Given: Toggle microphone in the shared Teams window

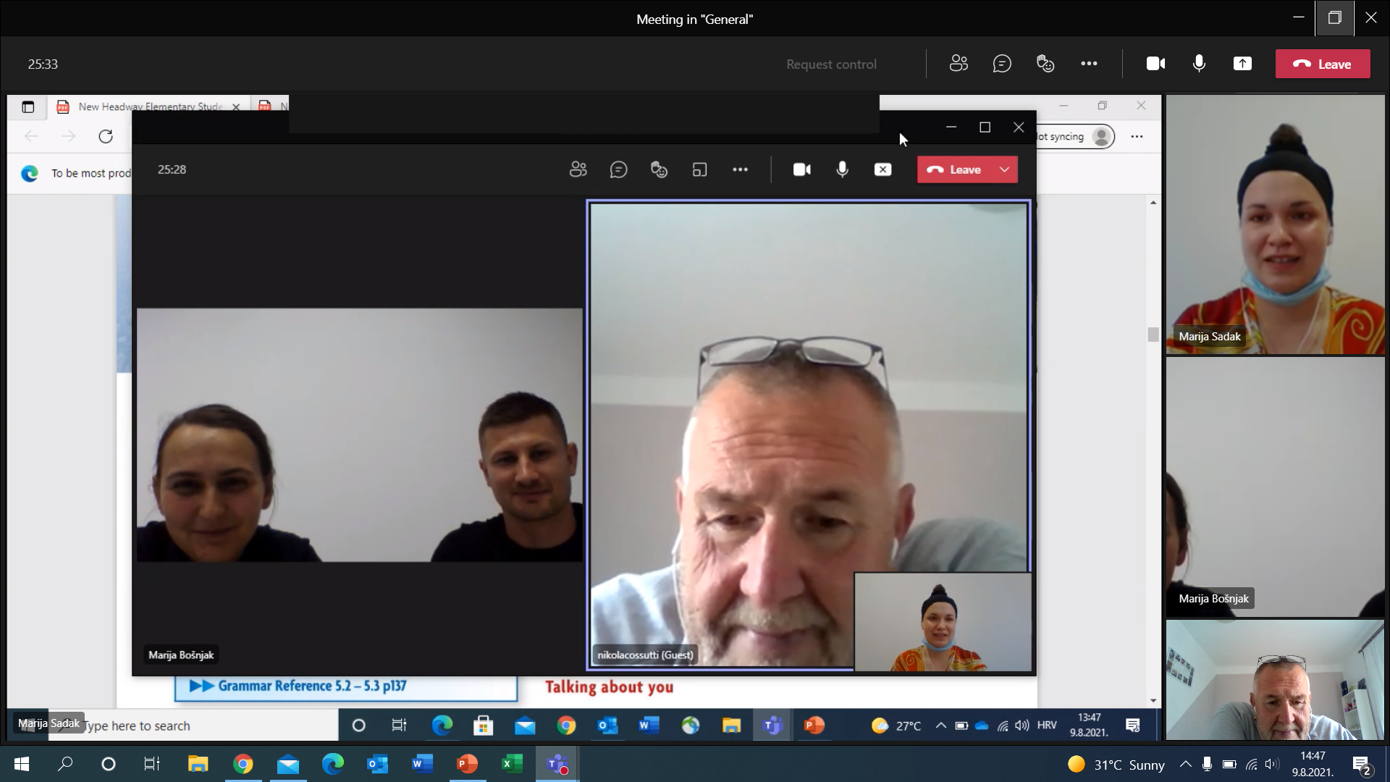Looking at the screenshot, I should tap(843, 169).
